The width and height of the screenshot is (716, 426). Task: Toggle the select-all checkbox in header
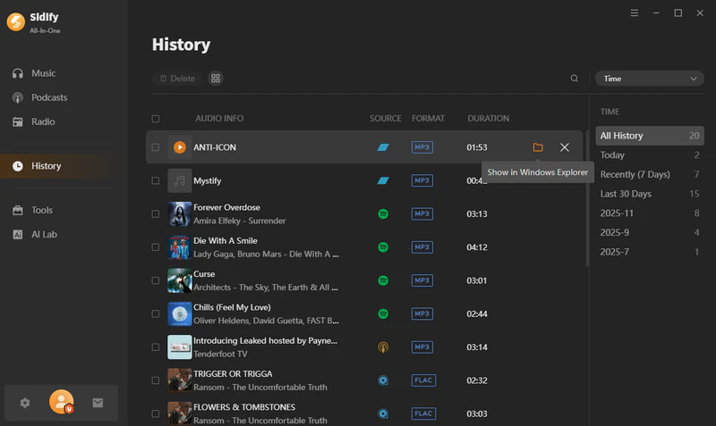155,119
